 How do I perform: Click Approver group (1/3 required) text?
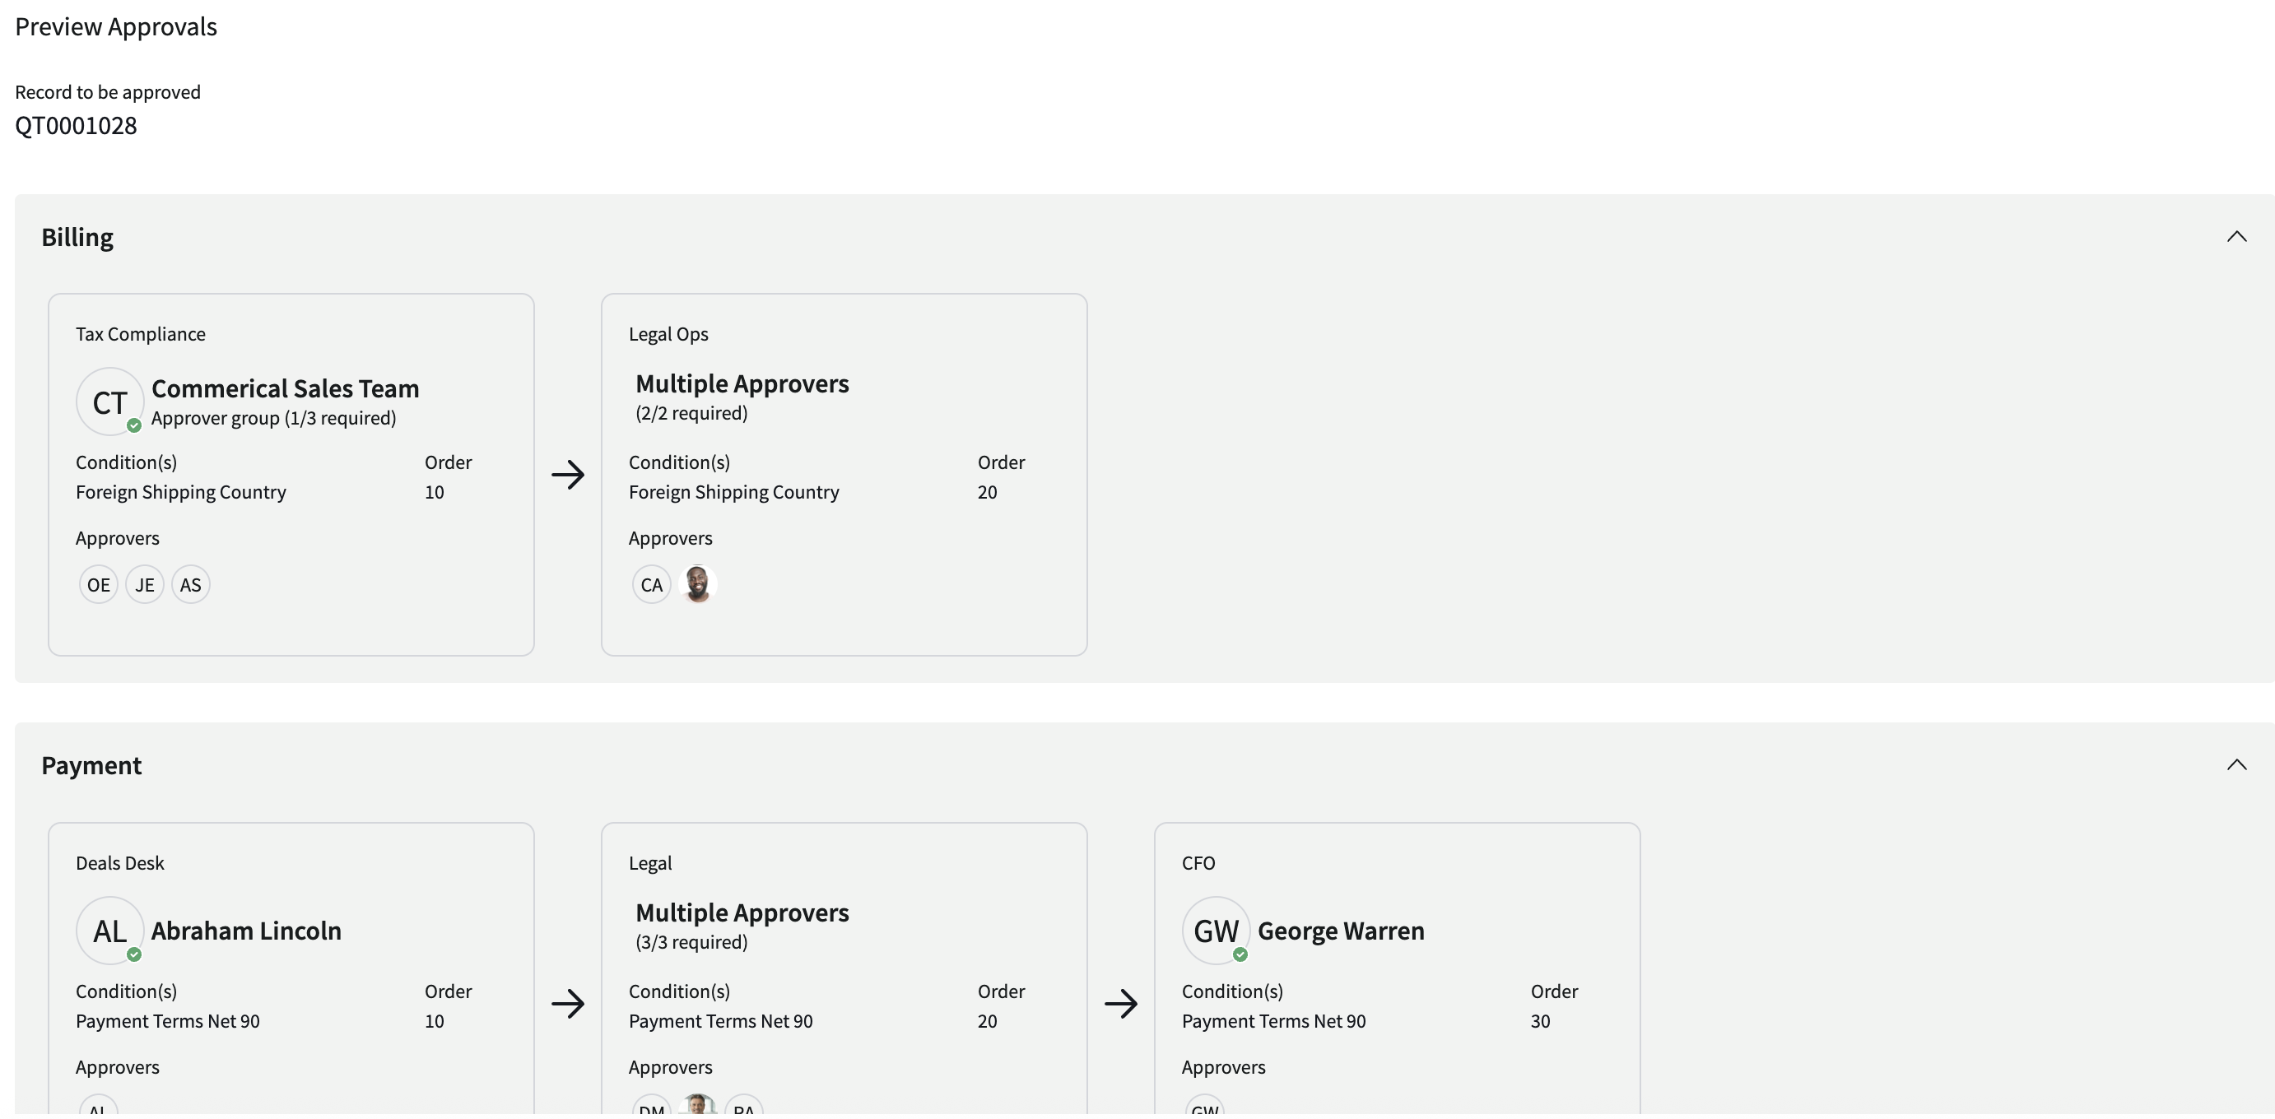tap(274, 418)
